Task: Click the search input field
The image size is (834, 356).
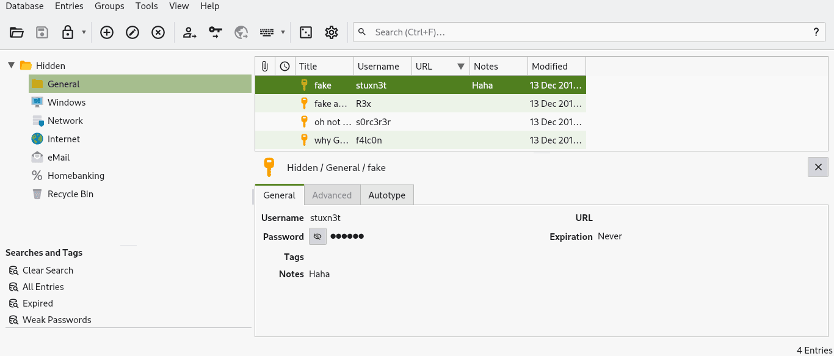Action: click(586, 32)
